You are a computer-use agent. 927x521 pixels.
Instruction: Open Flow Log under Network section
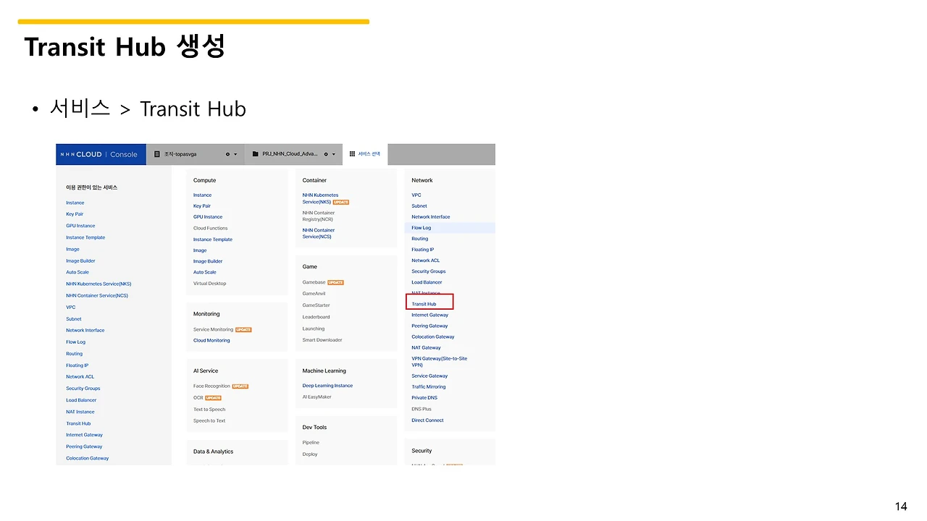421,228
